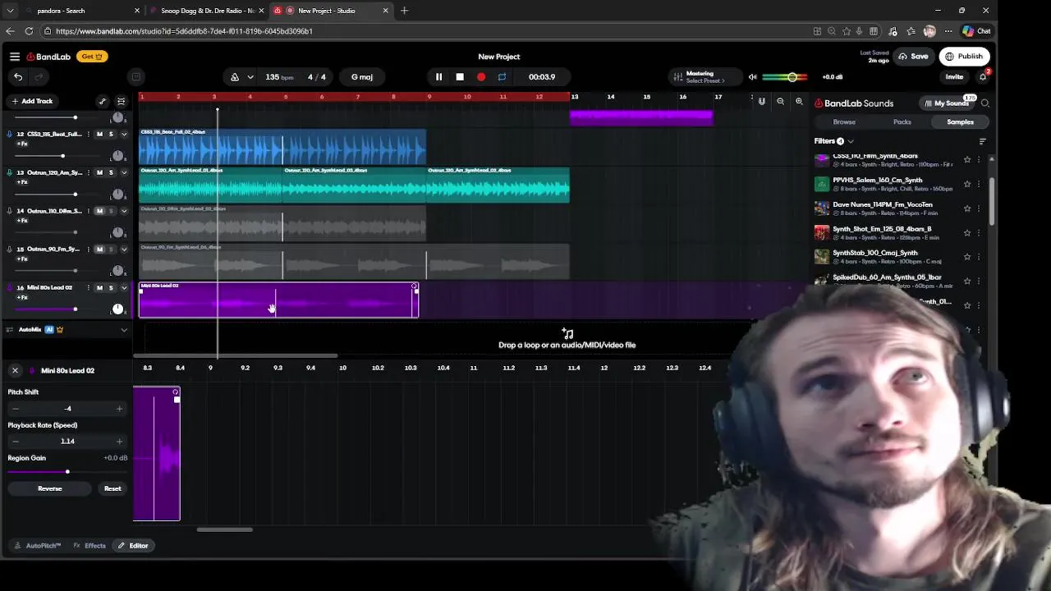Increase Playback Rate with the plus button
Screen dimensions: 1051x591
click(x=119, y=442)
